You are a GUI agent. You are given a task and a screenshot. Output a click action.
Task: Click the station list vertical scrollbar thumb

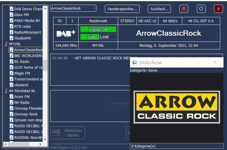click(x=45, y=65)
